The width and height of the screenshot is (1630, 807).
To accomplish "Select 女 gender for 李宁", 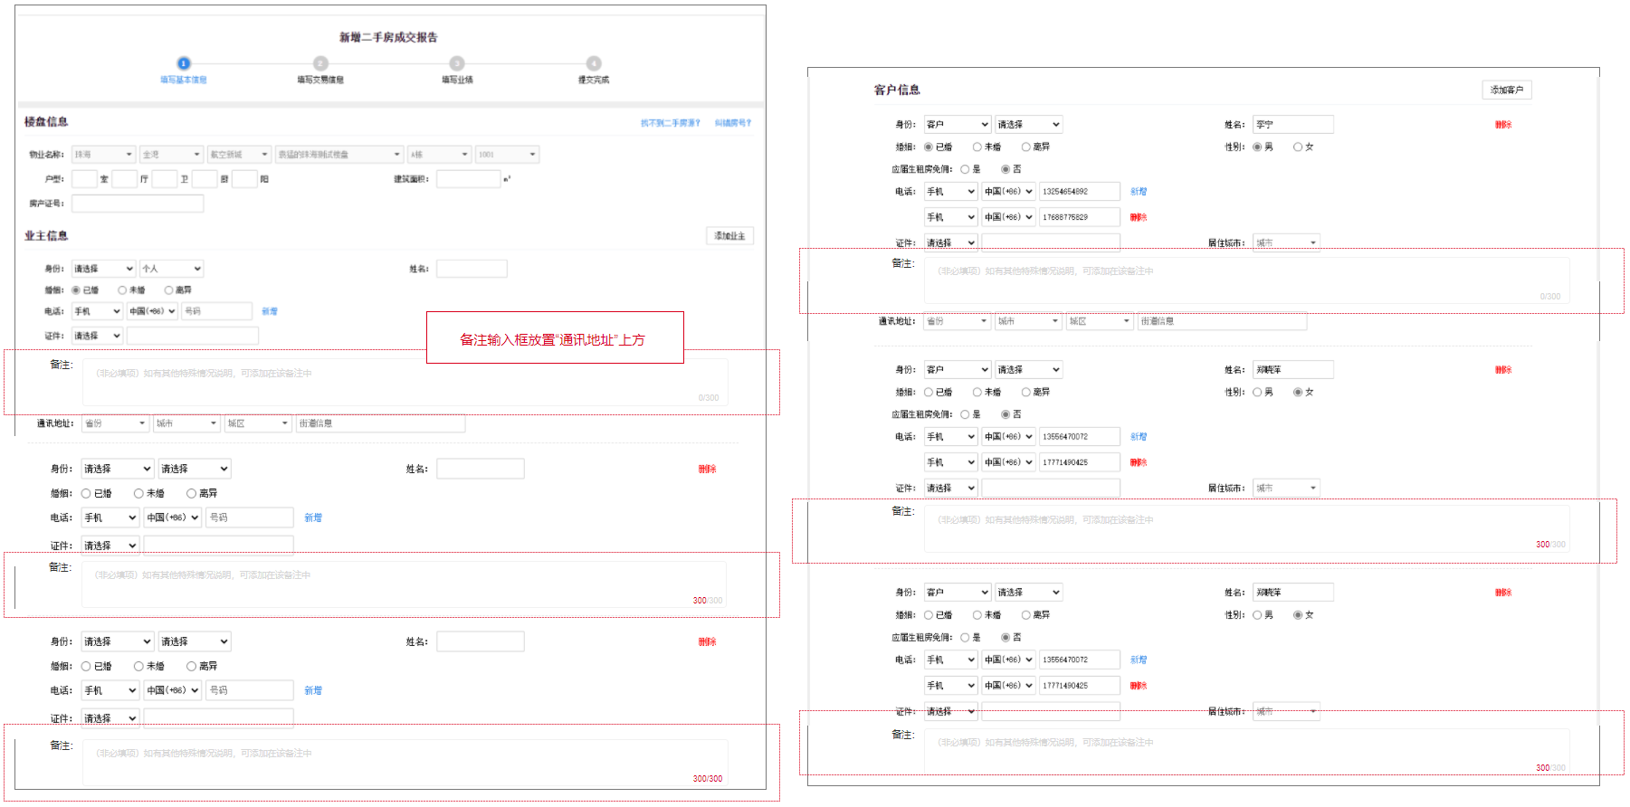I will click(x=1298, y=147).
